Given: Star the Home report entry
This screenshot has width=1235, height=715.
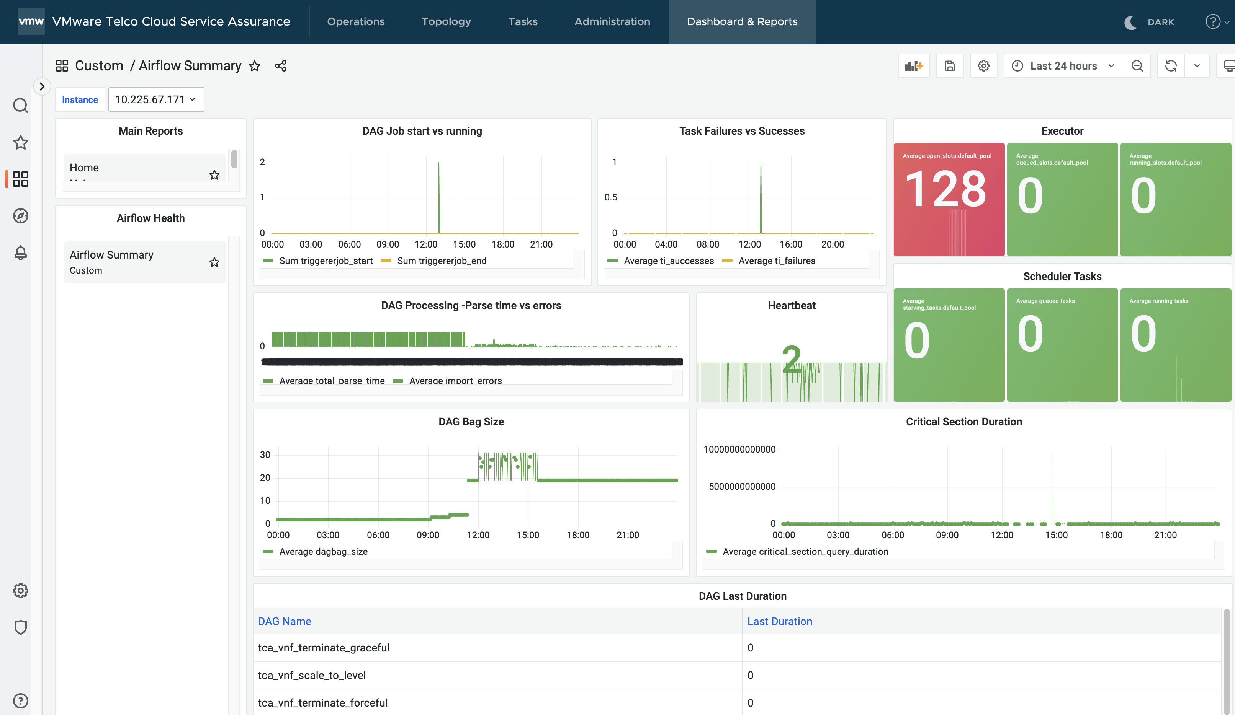Looking at the screenshot, I should pyautogui.click(x=214, y=175).
